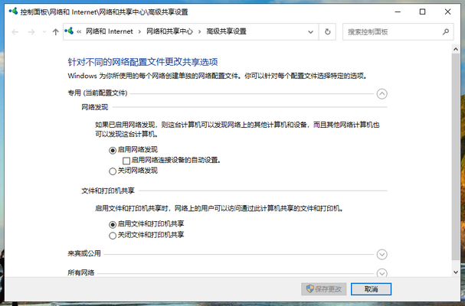Select 启用网络发现 radio button

(x=113, y=150)
